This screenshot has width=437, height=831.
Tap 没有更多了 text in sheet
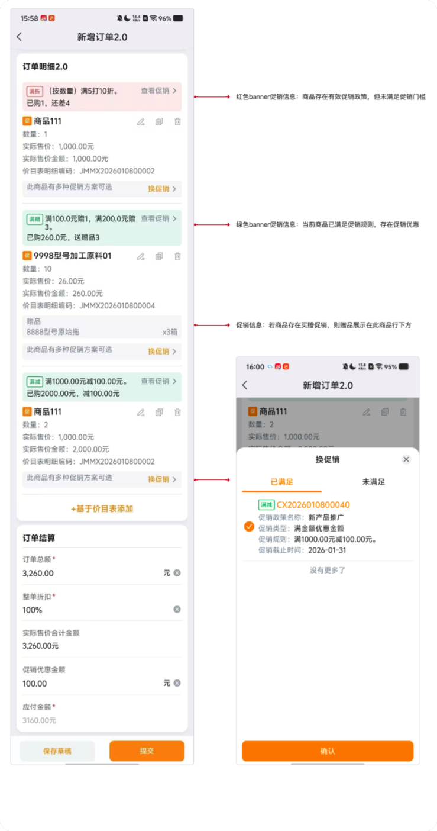[x=328, y=570]
